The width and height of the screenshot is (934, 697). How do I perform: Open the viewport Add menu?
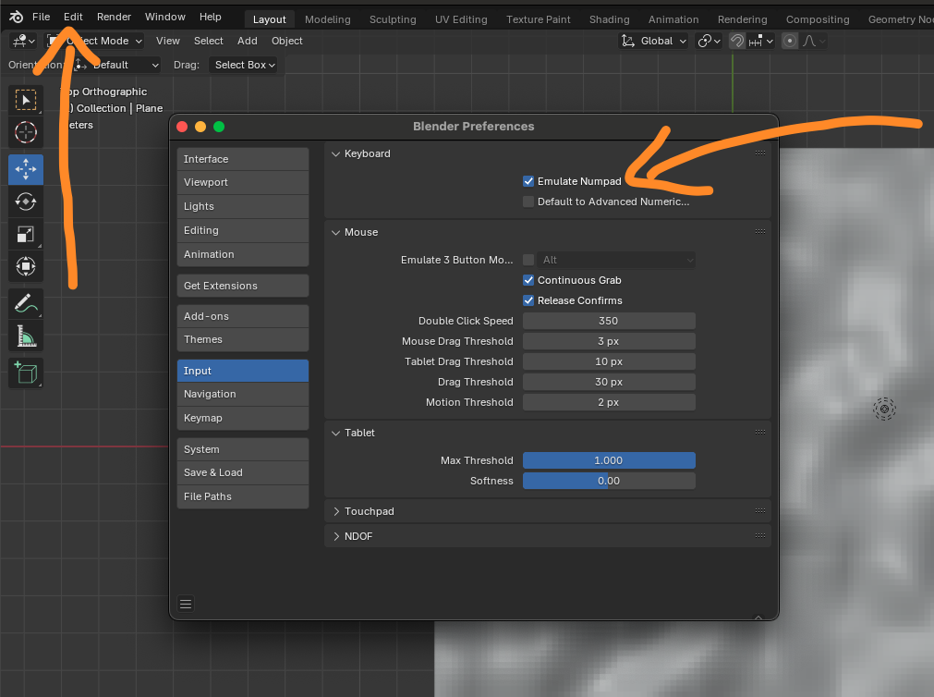pos(248,41)
